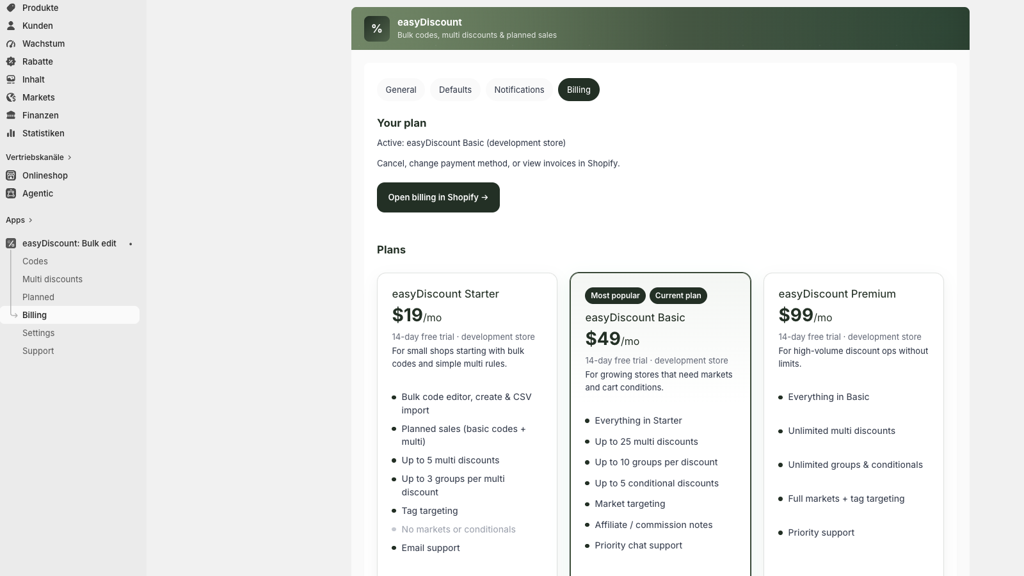Click the Statistiken bar chart icon

[x=11, y=133]
